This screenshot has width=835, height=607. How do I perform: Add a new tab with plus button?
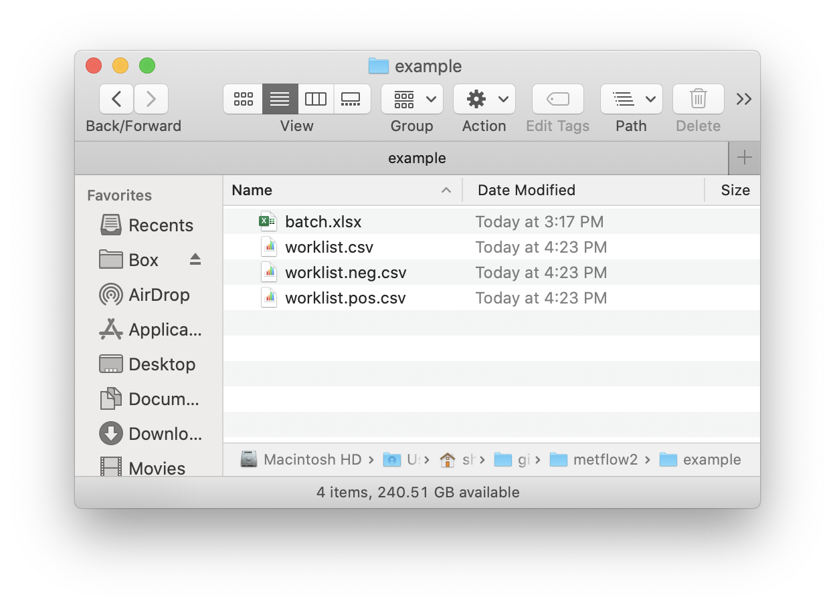[744, 158]
